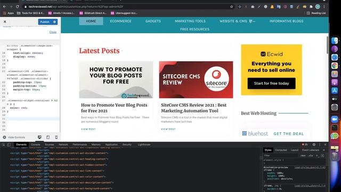Open Tools For SEO bookmark folder
This screenshot has width=341, height=192.
coord(30,13)
